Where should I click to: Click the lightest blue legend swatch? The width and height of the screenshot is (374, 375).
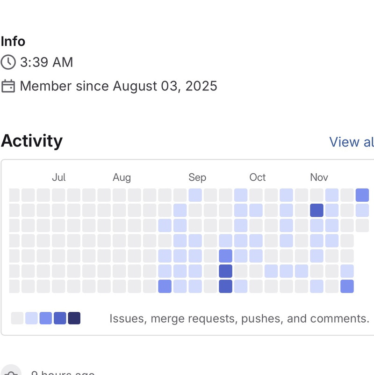pyautogui.click(x=31, y=318)
